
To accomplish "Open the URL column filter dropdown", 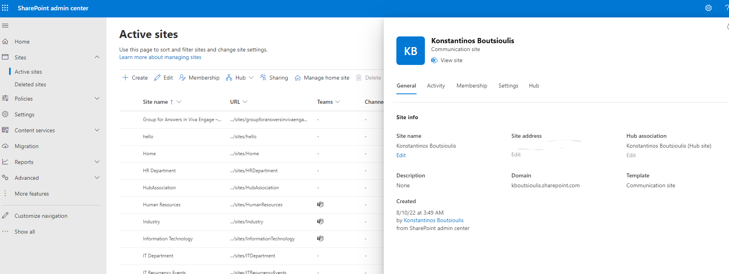I will pyautogui.click(x=245, y=102).
